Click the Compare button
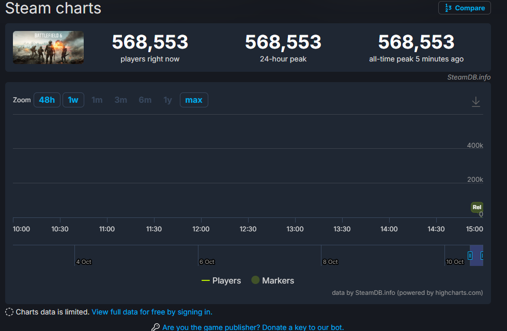The width and height of the screenshot is (507, 331). [464, 8]
